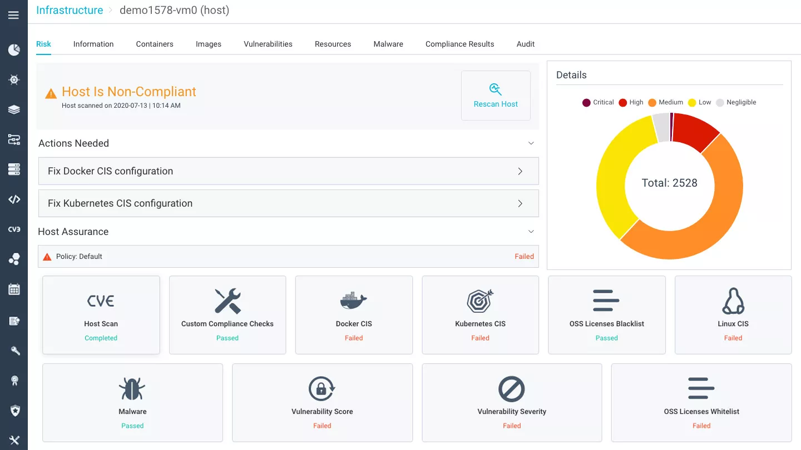Image resolution: width=801 pixels, height=450 pixels.
Task: Toggle the Medium legend color swatch
Action: pyautogui.click(x=652, y=103)
